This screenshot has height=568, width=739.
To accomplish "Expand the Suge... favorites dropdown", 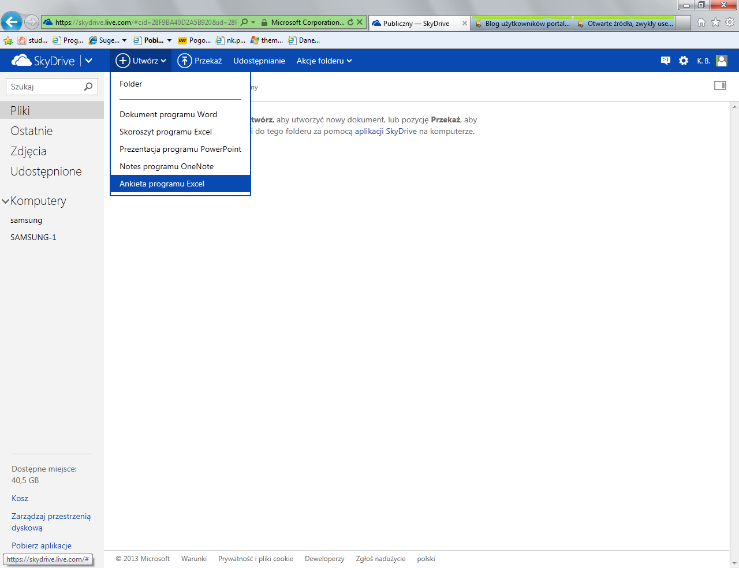I will pyautogui.click(x=124, y=40).
